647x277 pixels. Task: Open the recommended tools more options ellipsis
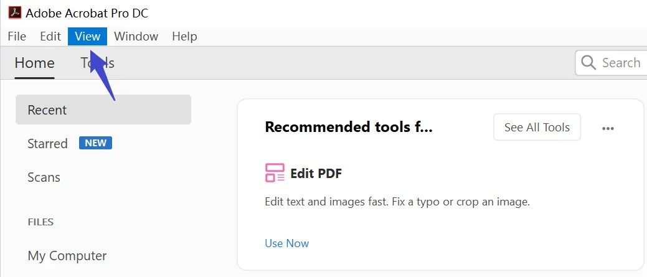tap(608, 128)
